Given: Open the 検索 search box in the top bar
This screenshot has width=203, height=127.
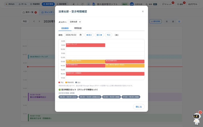Looking at the screenshot, I should point(151,4).
